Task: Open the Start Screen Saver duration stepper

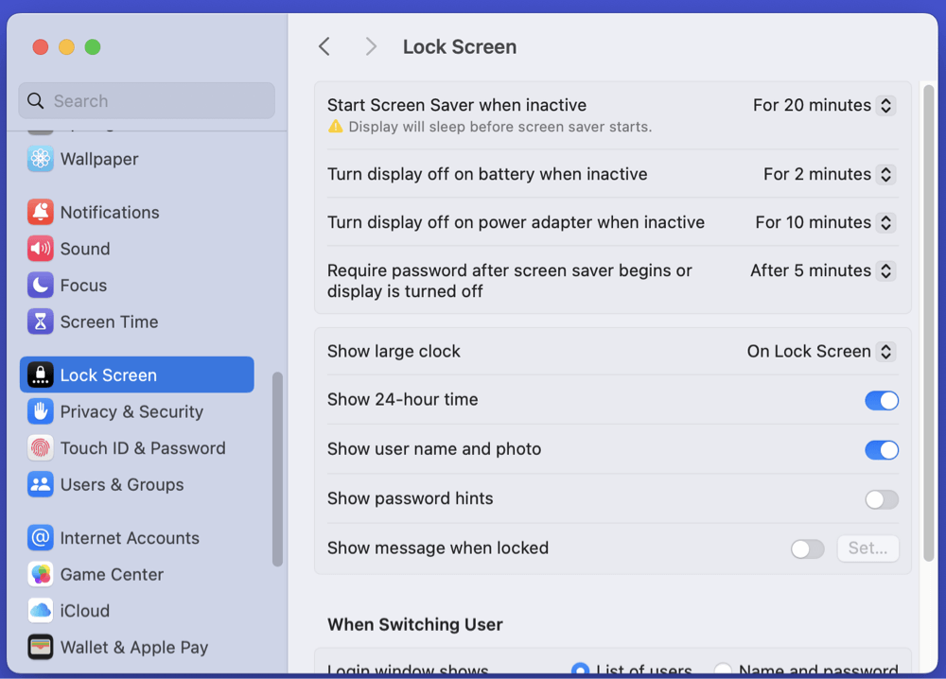Action: (885, 105)
